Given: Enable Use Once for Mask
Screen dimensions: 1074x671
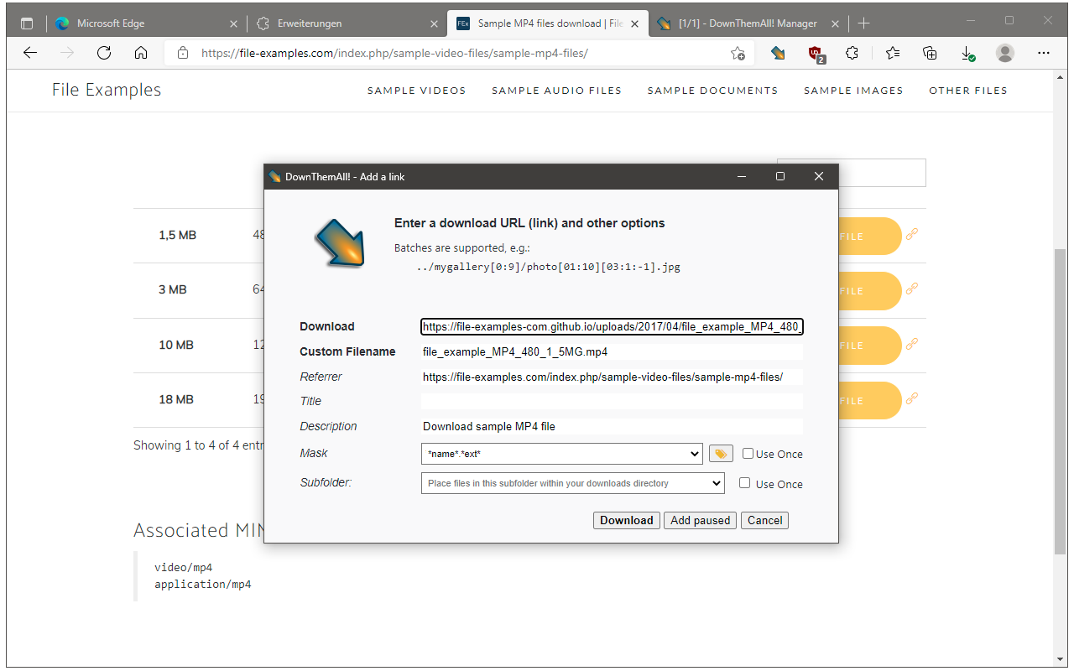Looking at the screenshot, I should click(748, 453).
